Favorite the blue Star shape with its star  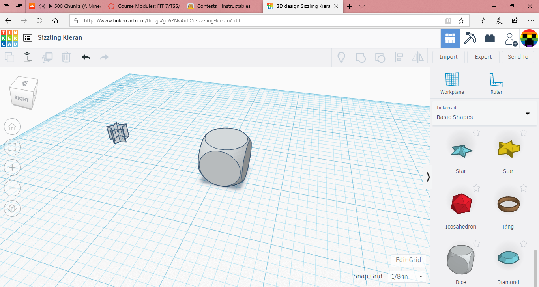point(476,133)
